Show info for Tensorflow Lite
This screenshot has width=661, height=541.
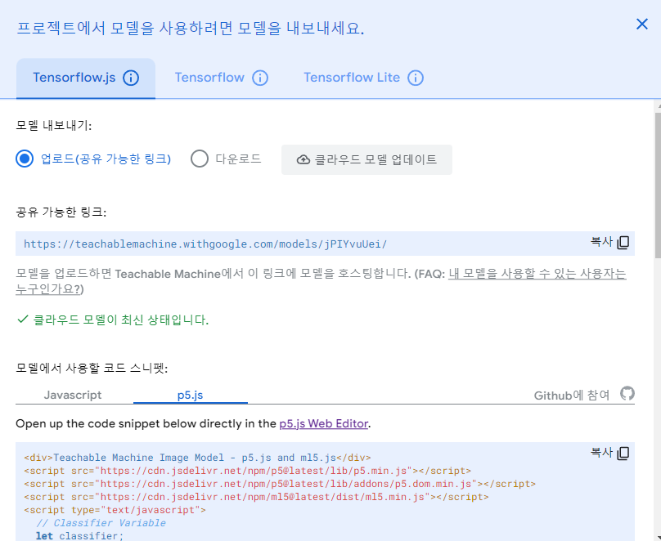[x=416, y=78]
